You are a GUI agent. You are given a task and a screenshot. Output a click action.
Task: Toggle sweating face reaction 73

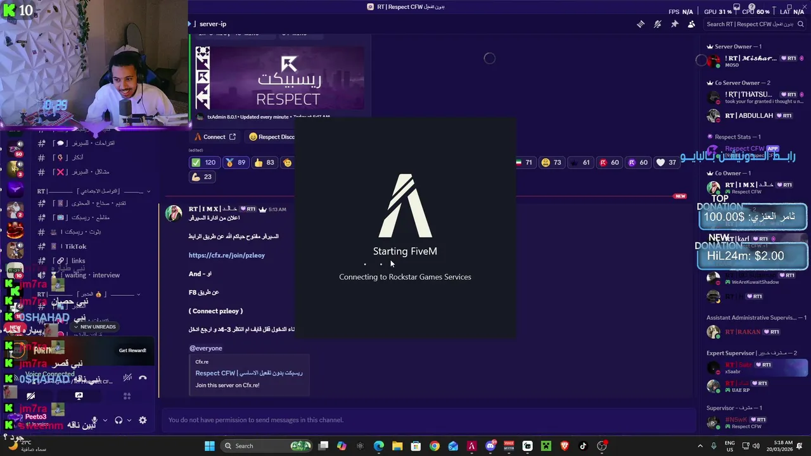[551, 163]
